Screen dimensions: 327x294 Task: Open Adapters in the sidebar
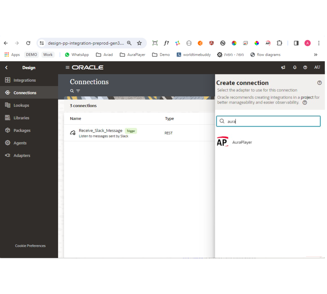[x=29, y=155]
